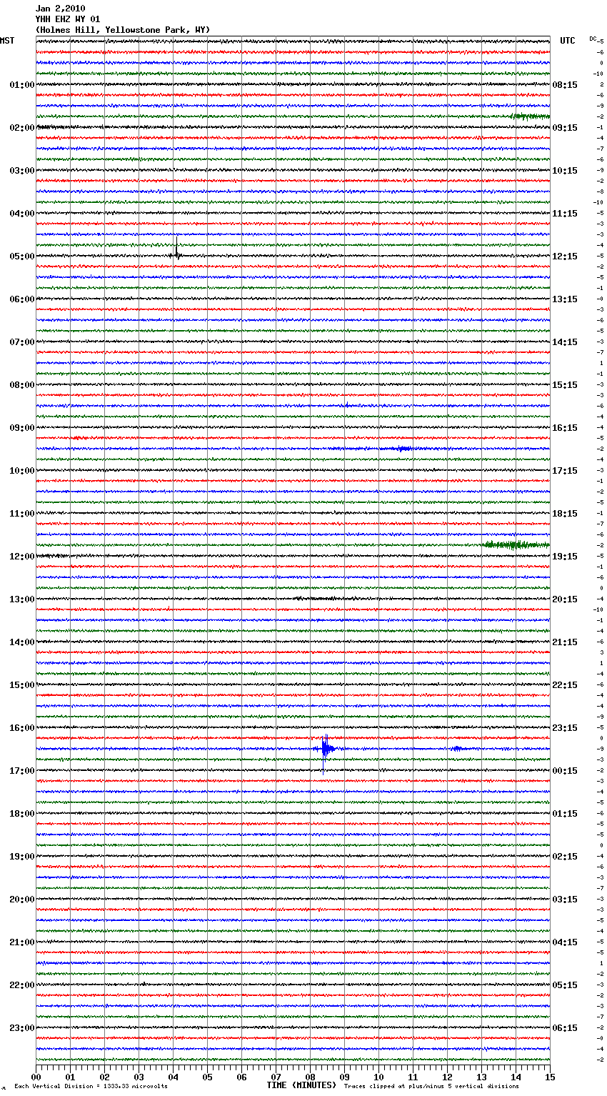The image size is (607, 1096).
Task: Select the '04:00' MST hour label
Action: [x=22, y=214]
